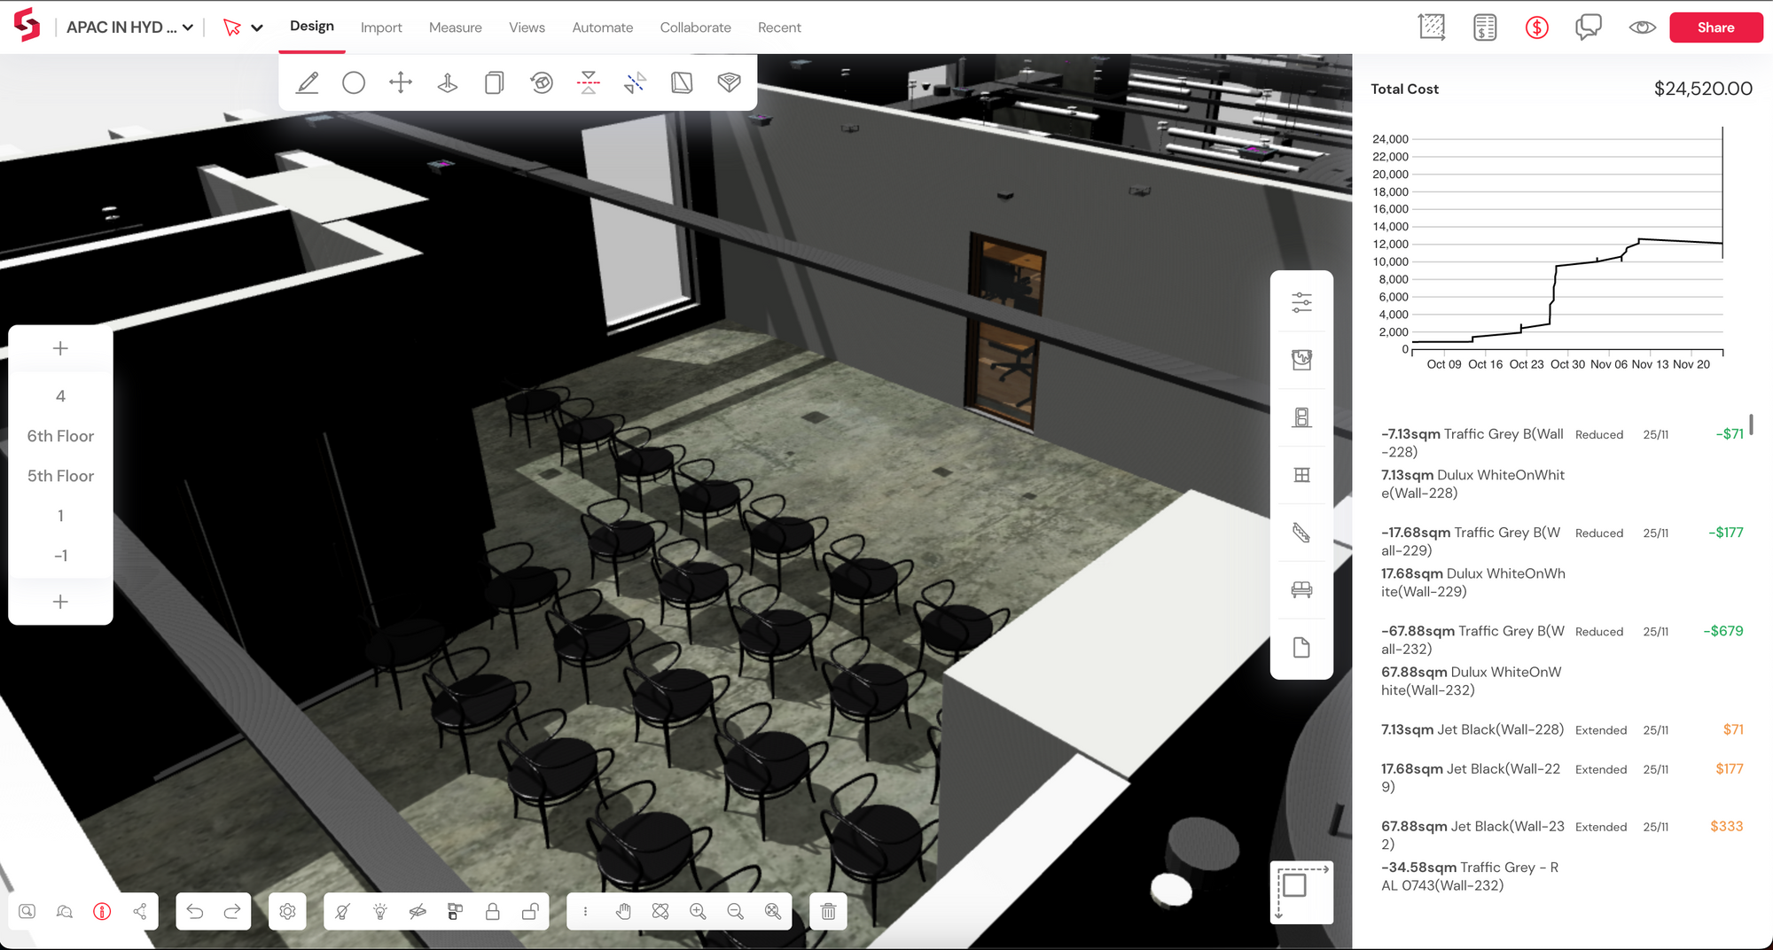Select the split face tool
Image resolution: width=1773 pixels, height=950 pixels.
pyautogui.click(x=682, y=82)
